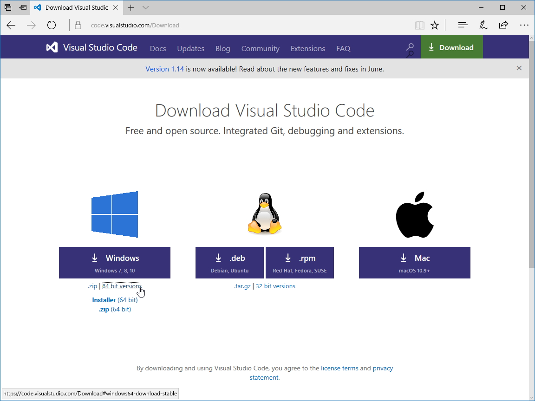The width and height of the screenshot is (535, 401).
Task: View the license terms
Action: (339, 368)
